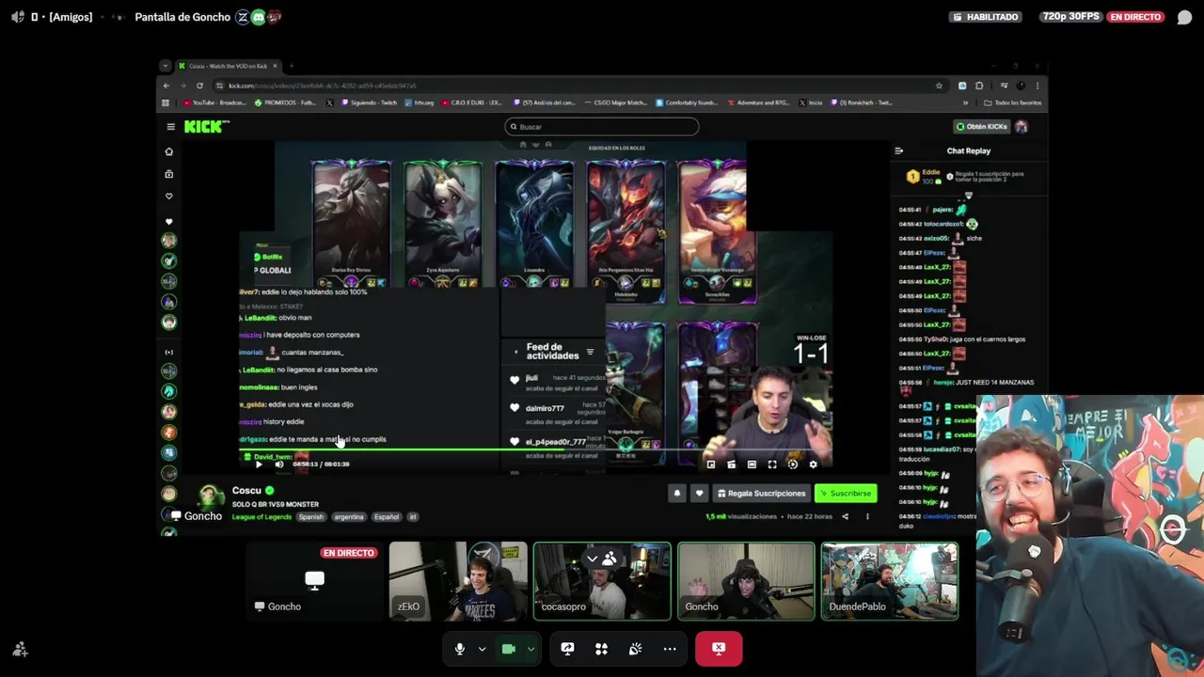The image size is (1204, 677).
Task: Open the call chat bubble icon
Action: [1184, 17]
